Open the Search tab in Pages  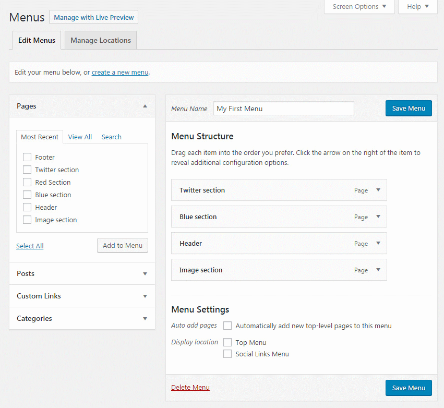pyautogui.click(x=111, y=137)
